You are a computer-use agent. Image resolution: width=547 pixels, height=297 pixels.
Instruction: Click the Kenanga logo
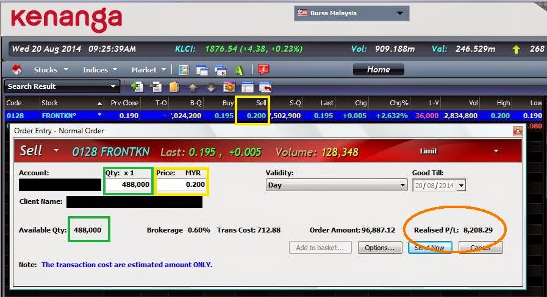click(66, 20)
